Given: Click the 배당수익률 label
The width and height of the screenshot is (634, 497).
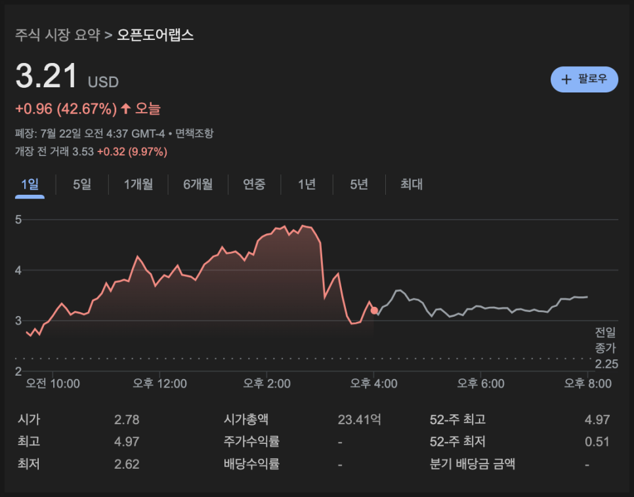Looking at the screenshot, I should point(251,464).
